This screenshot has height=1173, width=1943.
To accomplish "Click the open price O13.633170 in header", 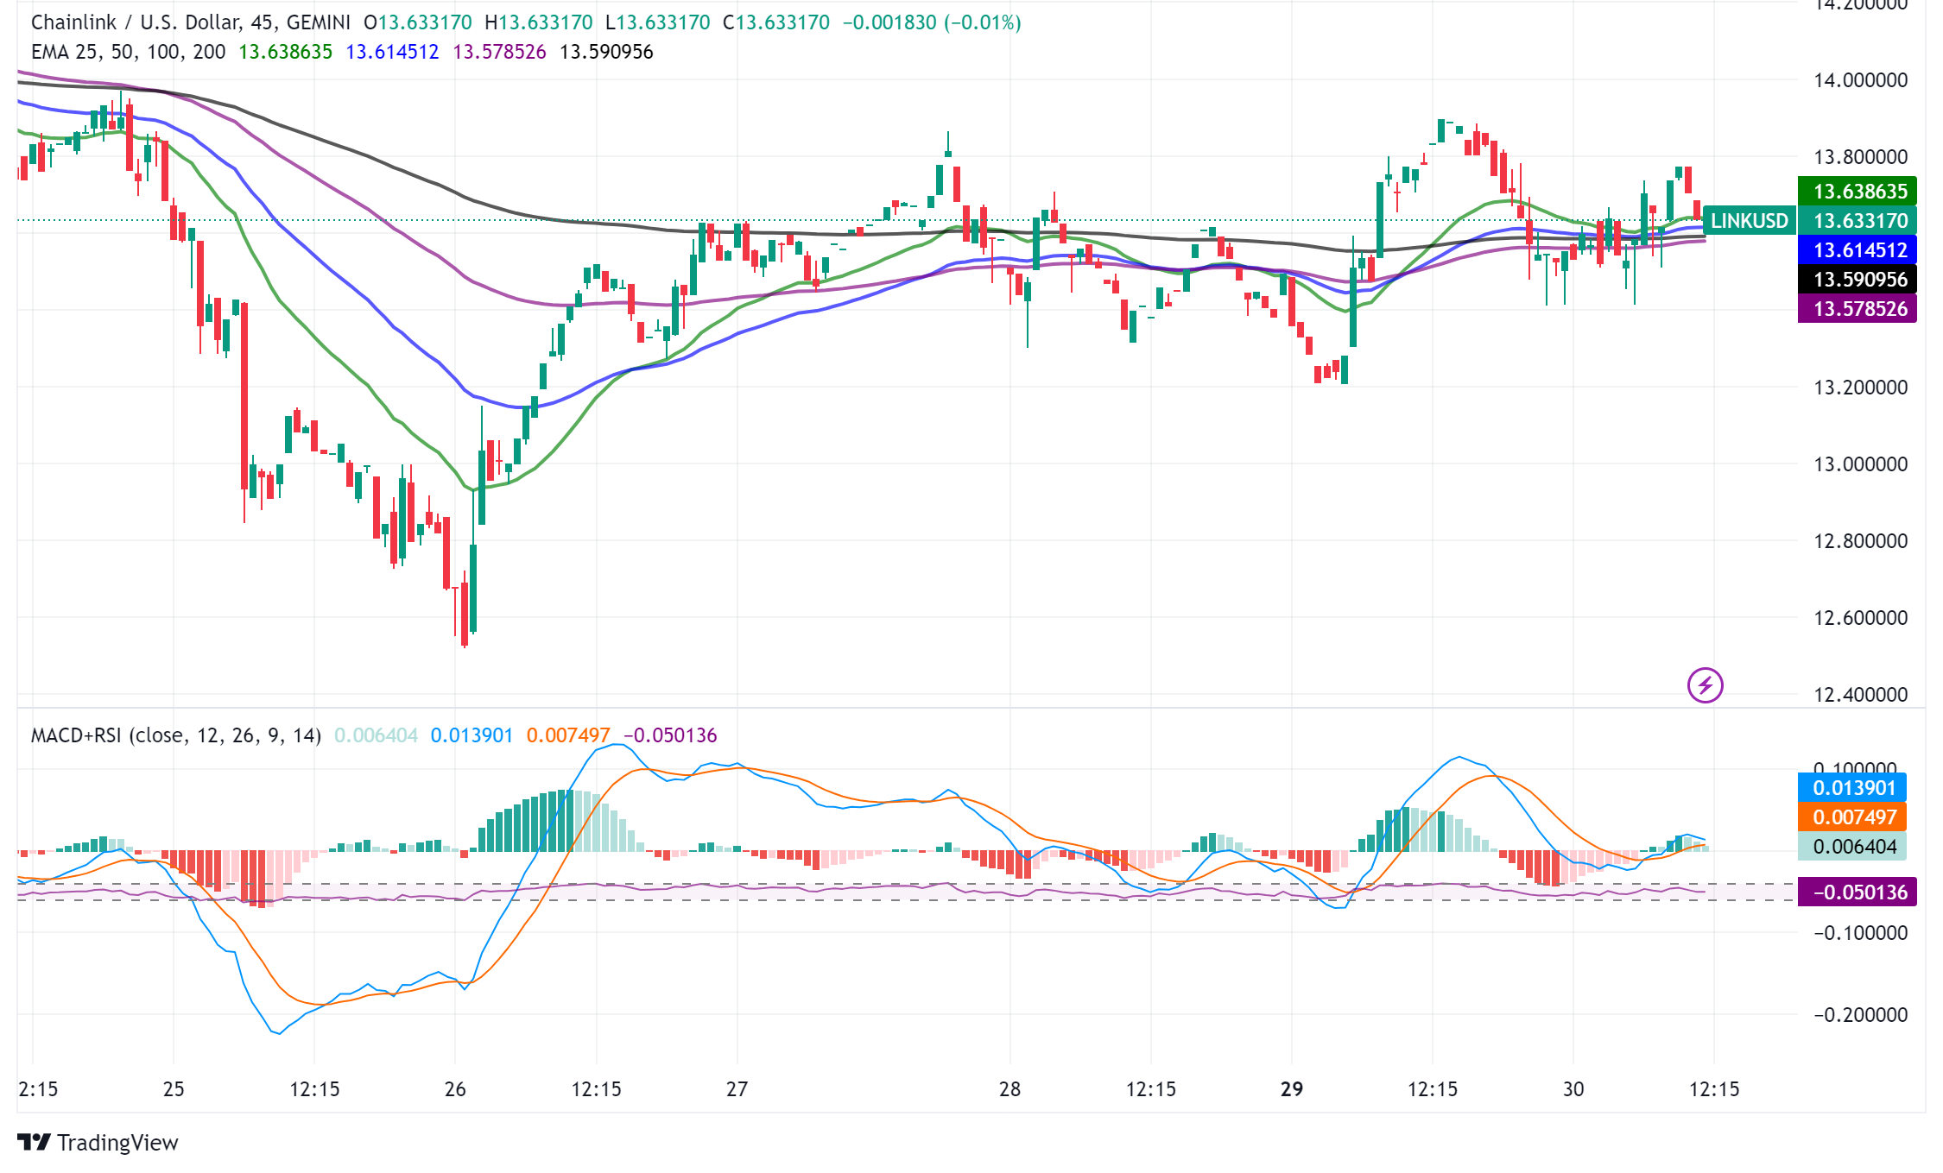I will click(x=418, y=22).
